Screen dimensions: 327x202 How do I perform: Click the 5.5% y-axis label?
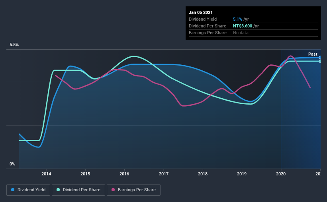pyautogui.click(x=14, y=45)
